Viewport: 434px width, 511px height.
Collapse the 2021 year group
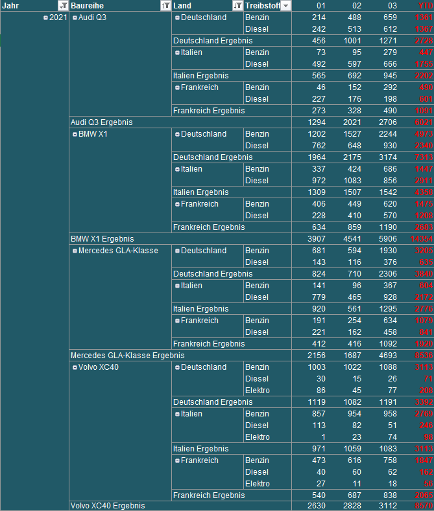pyautogui.click(x=45, y=18)
